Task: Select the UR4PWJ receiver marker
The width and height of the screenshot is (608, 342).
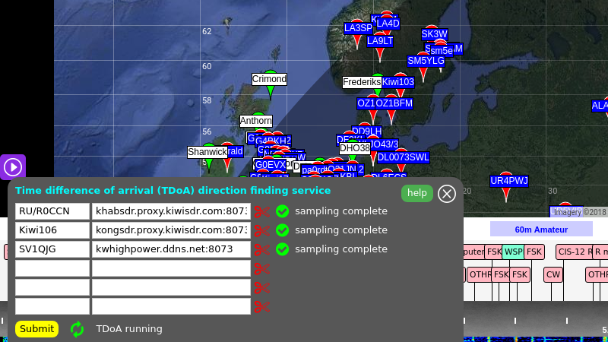Action: click(x=508, y=181)
